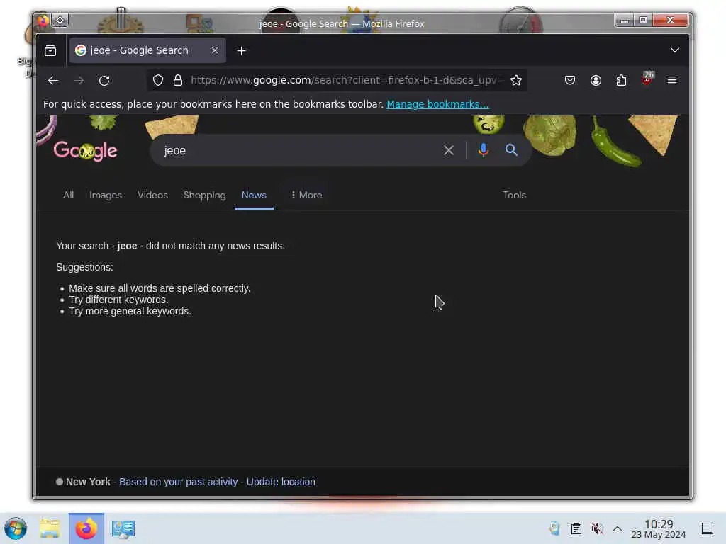
Task: Close the jeoe Google Search tab
Action: tap(214, 50)
